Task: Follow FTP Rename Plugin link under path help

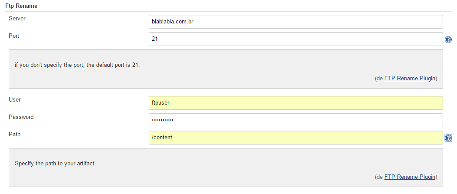Action: (x=410, y=177)
